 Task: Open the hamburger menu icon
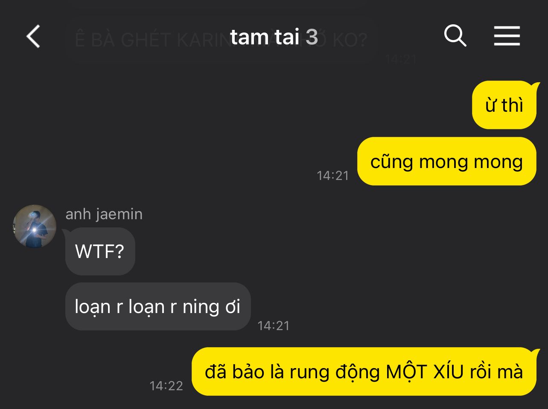click(507, 36)
